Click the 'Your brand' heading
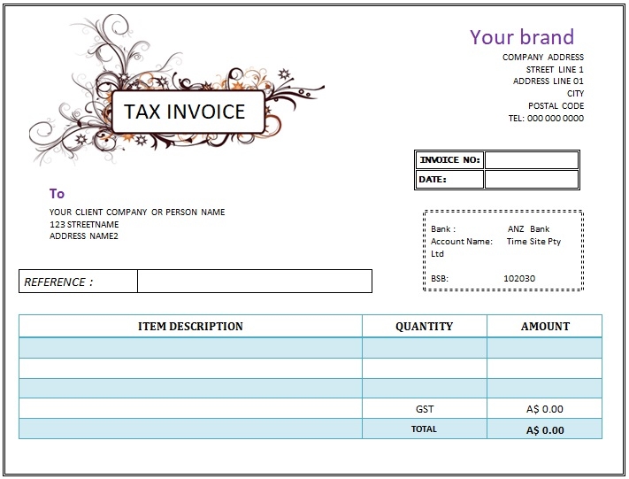Image resolution: width=629 pixels, height=479 pixels. 521,37
